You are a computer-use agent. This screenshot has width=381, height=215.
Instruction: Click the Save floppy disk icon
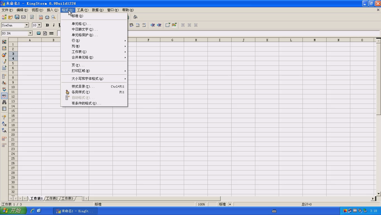tap(17, 17)
